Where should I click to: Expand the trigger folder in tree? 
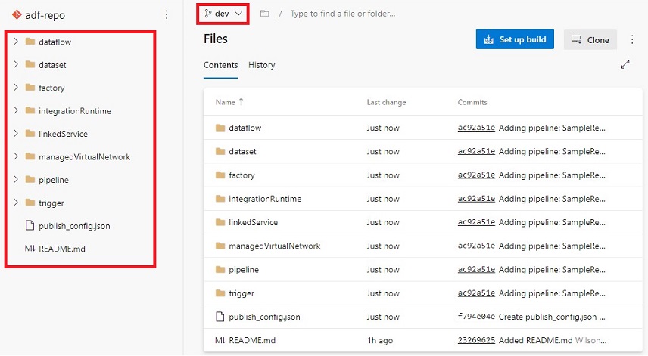[x=16, y=203]
